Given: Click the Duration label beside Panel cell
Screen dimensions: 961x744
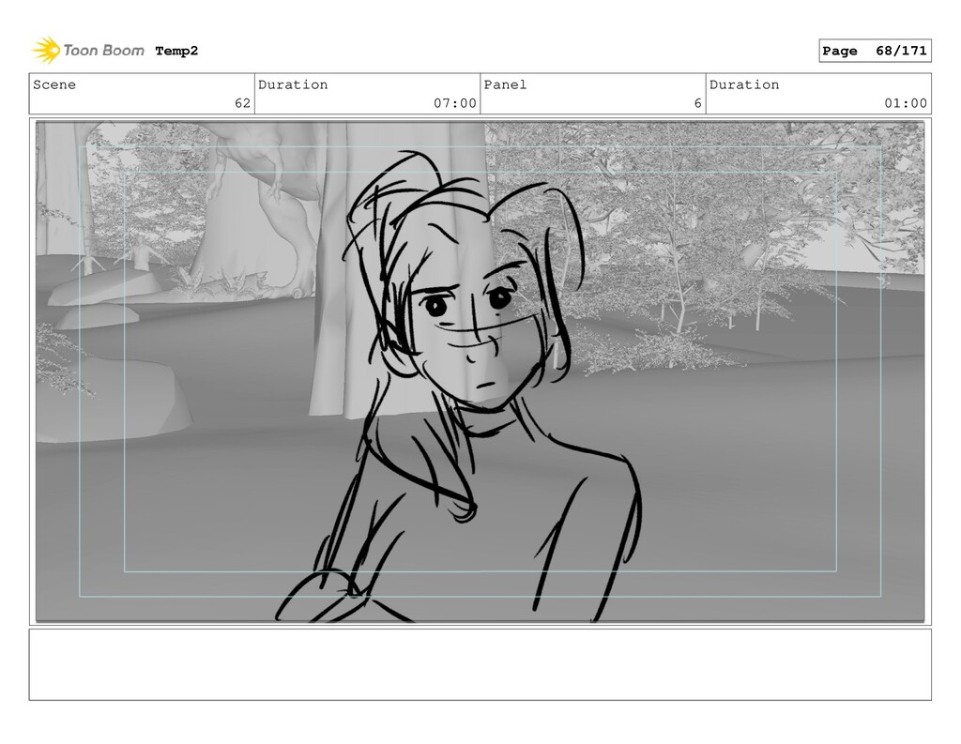Looking at the screenshot, I should 744,84.
